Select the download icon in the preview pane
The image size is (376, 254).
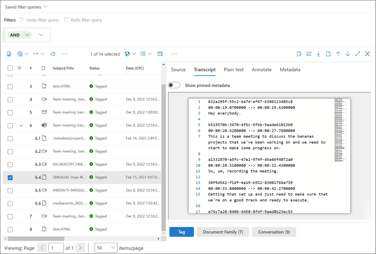[x=318, y=54]
